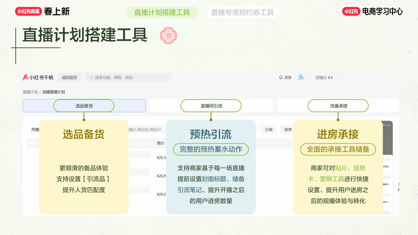Switch to the 直播专场预约券工具 tab
This screenshot has height=235, width=418.
coord(242,12)
